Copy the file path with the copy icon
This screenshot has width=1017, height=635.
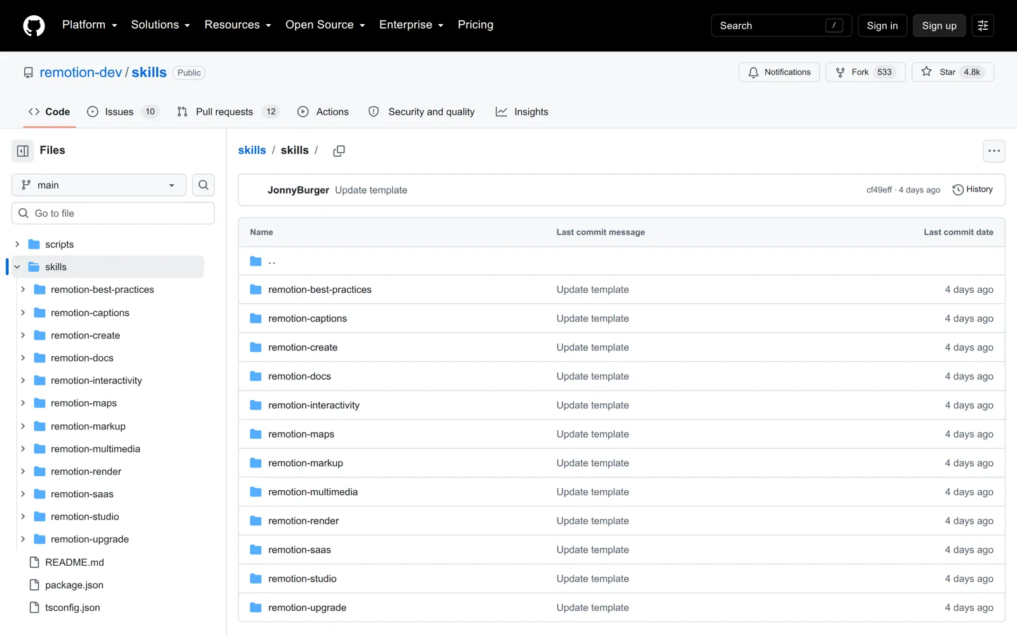pyautogui.click(x=339, y=150)
